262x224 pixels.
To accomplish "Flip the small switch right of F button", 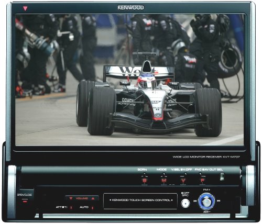I will click(222, 176).
